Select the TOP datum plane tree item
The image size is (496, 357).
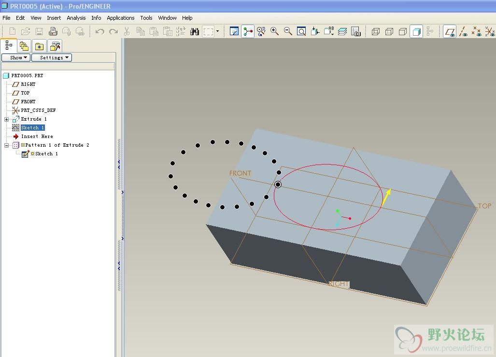click(x=25, y=93)
